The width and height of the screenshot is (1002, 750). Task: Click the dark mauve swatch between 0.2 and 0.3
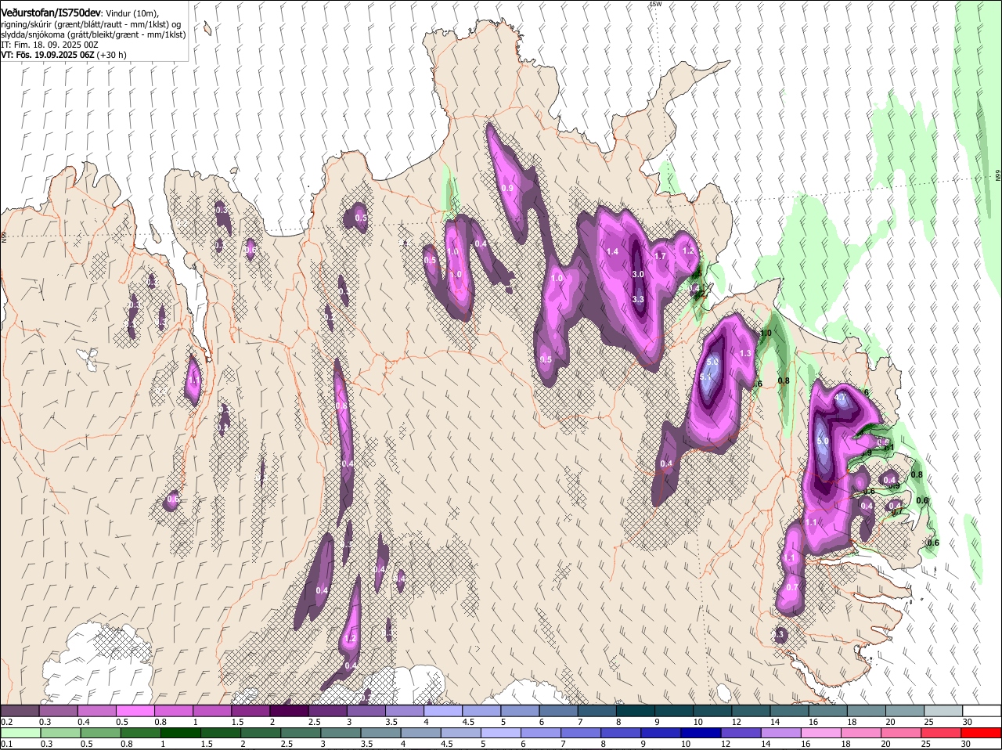coord(20,710)
